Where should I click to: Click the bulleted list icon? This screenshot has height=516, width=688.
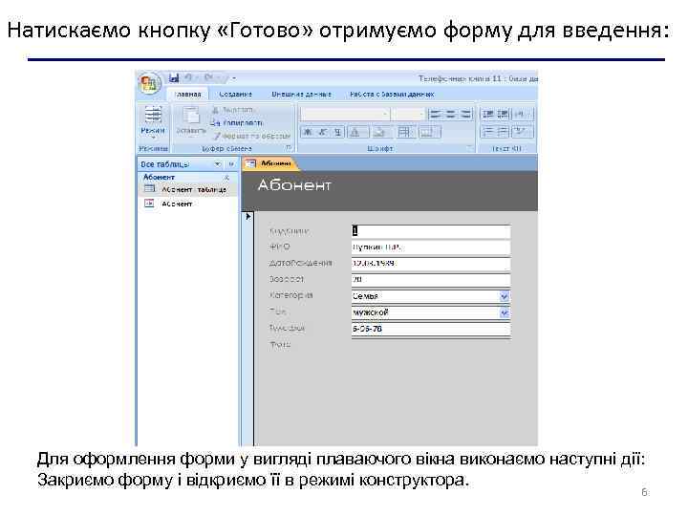503,132
